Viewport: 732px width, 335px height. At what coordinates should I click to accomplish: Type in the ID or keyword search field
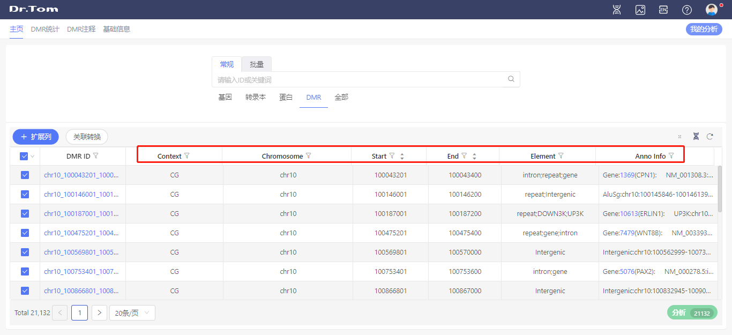359,80
